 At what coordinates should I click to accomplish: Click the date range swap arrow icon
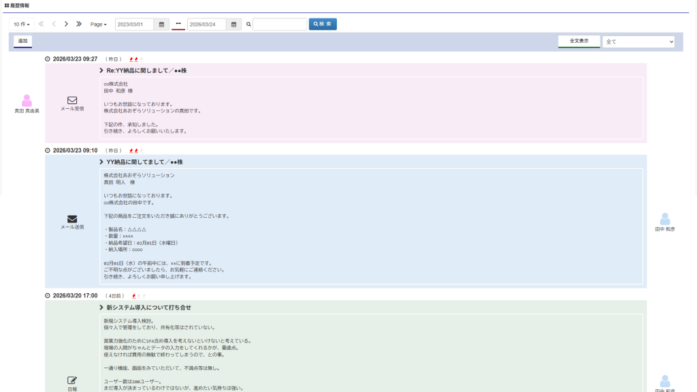click(178, 24)
